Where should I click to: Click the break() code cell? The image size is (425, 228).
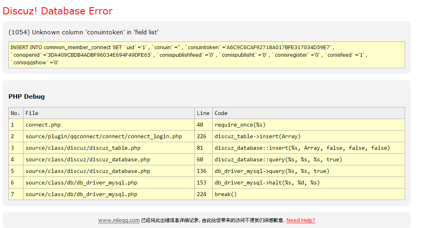(225, 194)
